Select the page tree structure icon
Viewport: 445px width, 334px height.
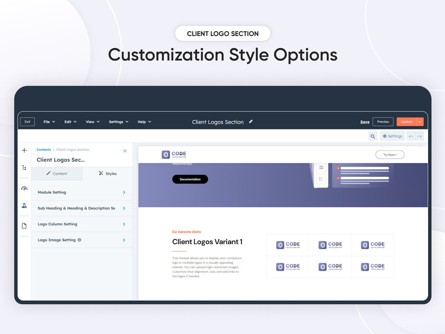(x=24, y=168)
